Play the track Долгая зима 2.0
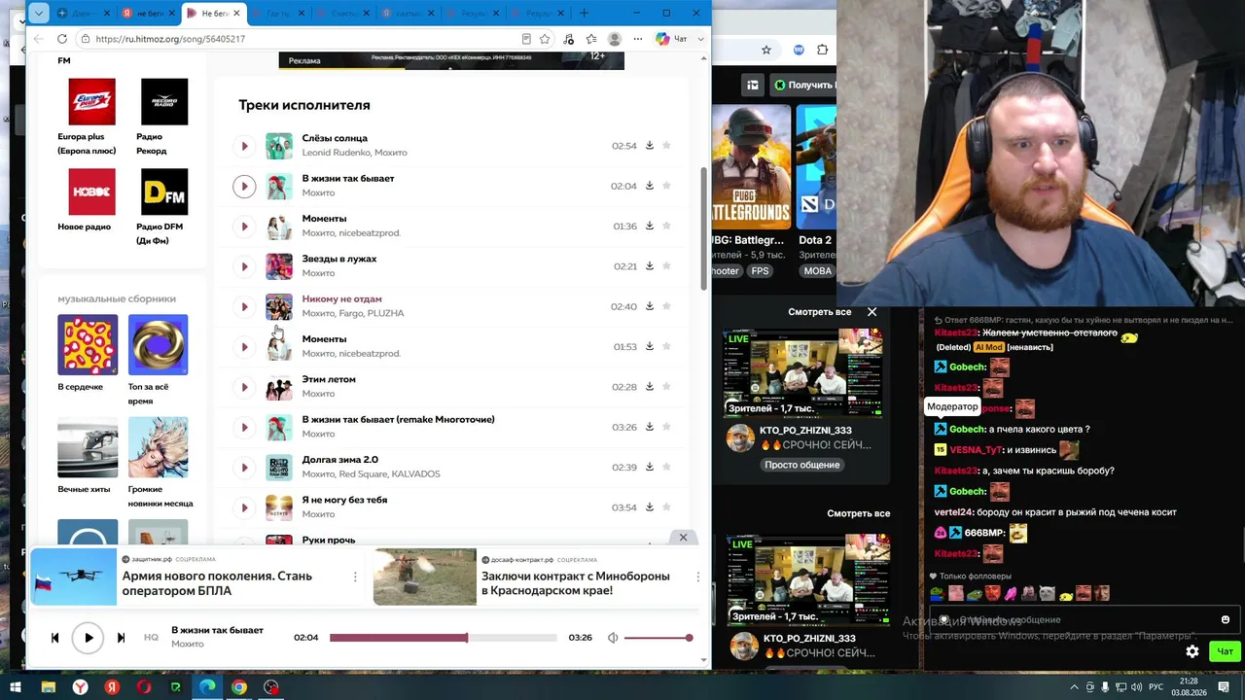This screenshot has height=700, width=1245. [x=244, y=468]
